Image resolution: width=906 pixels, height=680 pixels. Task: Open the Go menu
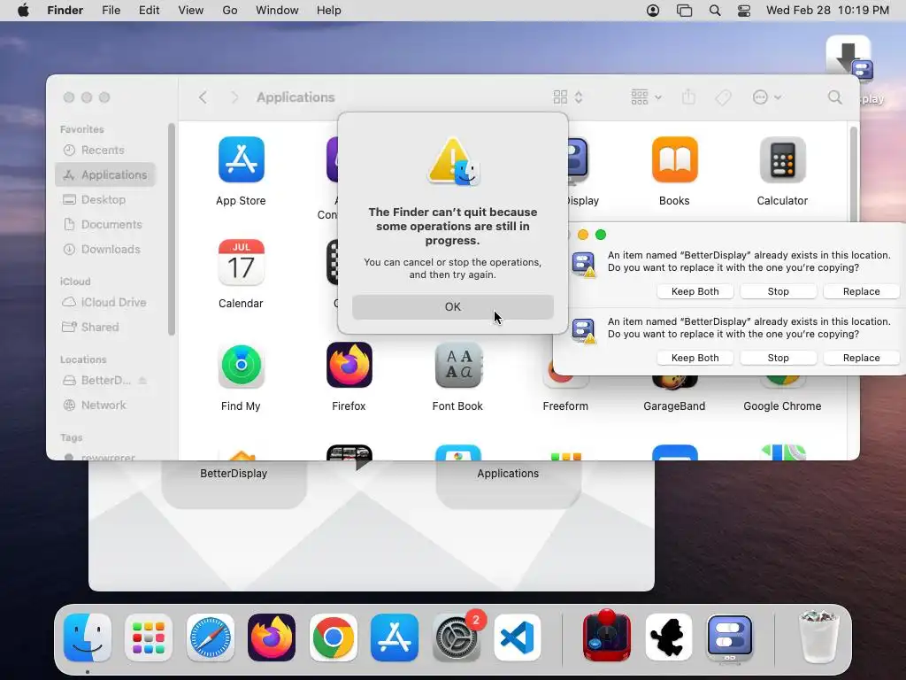click(x=230, y=11)
